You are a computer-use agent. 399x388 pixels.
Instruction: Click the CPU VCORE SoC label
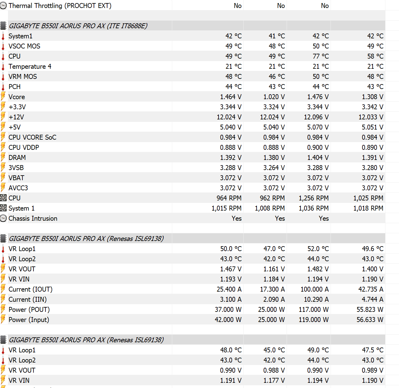33,137
